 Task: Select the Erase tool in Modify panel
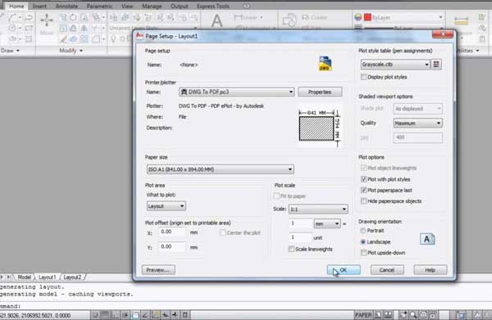pyautogui.click(x=63, y=39)
